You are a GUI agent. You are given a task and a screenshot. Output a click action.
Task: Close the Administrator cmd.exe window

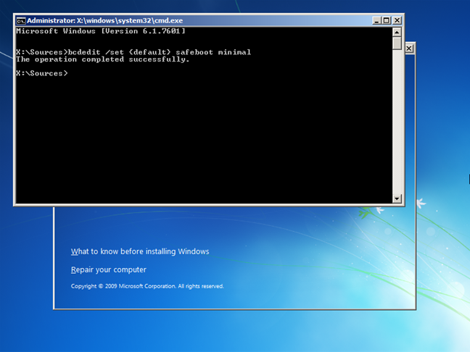pos(397,20)
